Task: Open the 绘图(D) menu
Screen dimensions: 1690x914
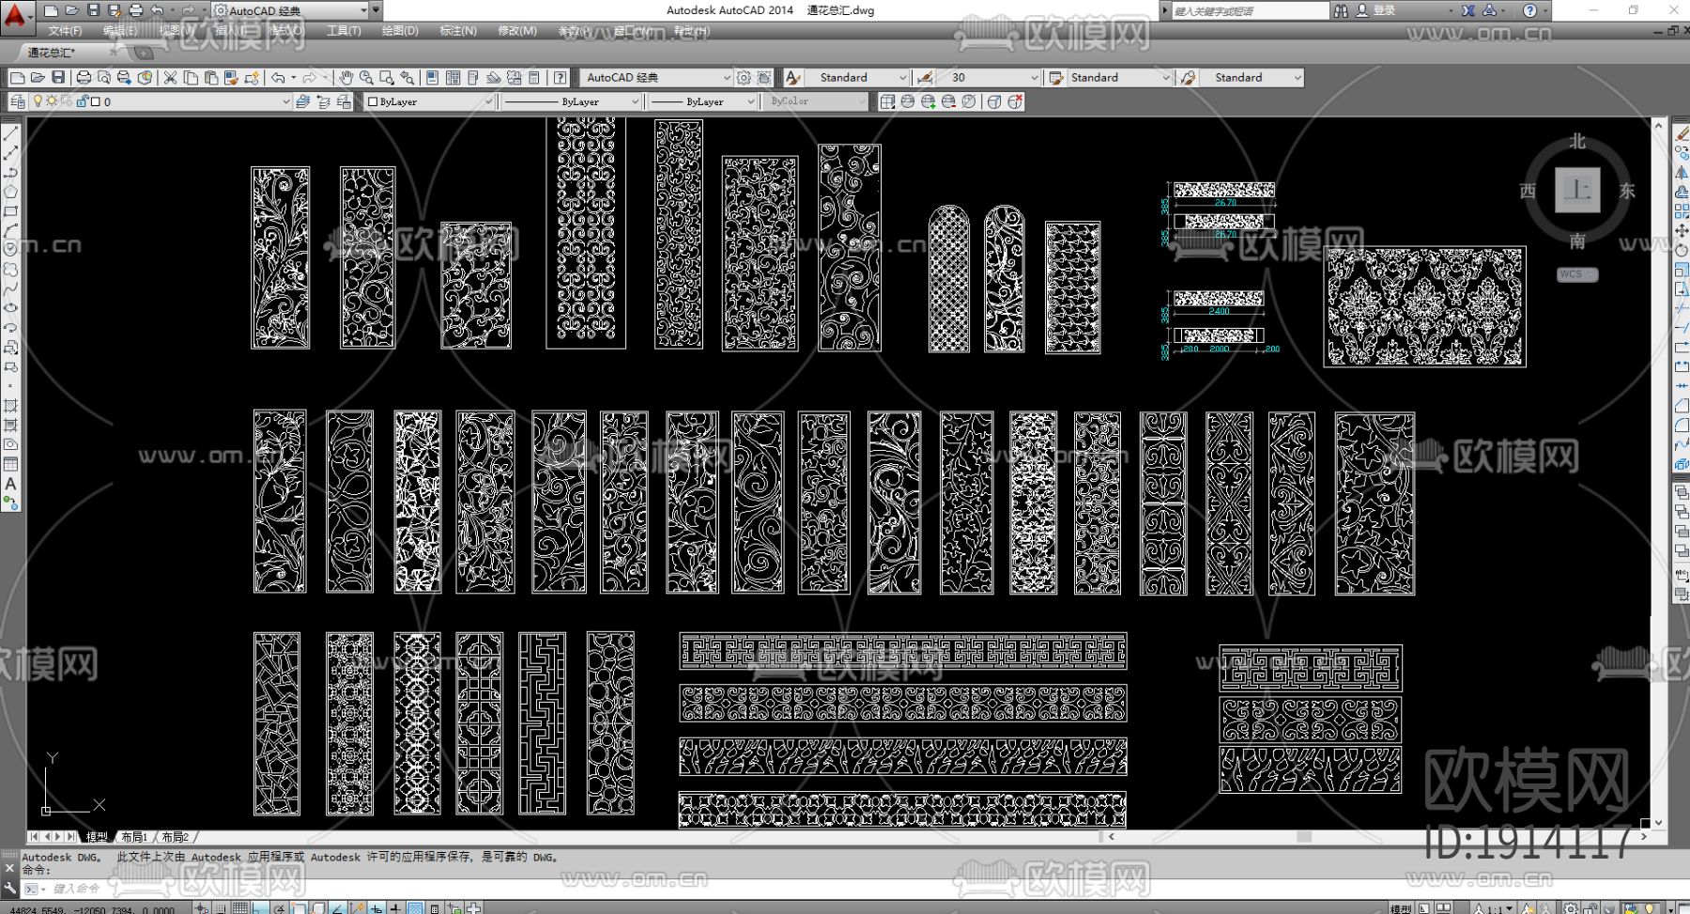Action: pos(400,31)
